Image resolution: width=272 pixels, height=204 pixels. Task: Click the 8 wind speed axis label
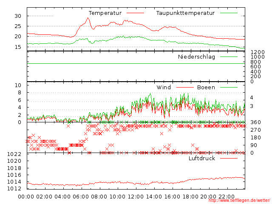20,93
